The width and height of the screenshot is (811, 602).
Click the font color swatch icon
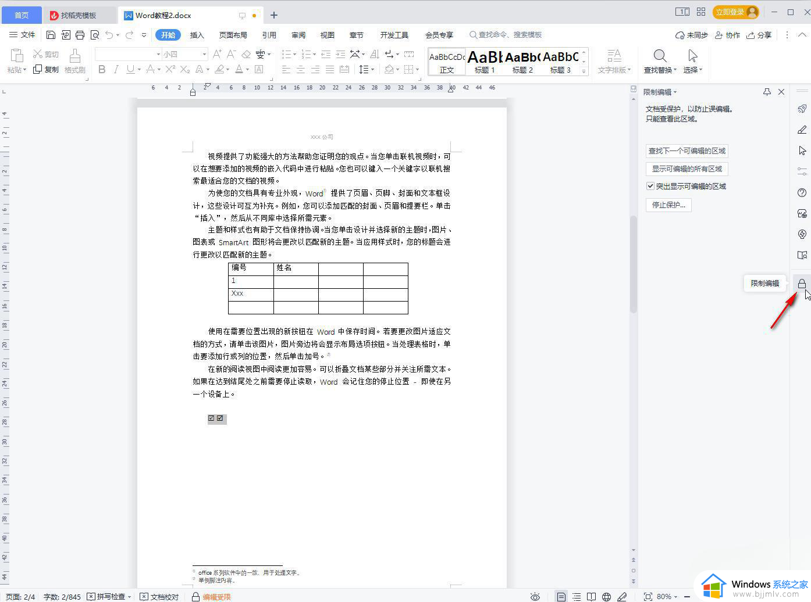click(239, 69)
